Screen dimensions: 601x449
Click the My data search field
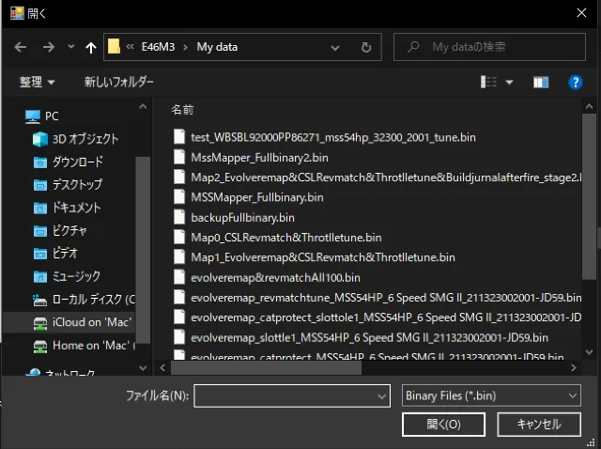(x=489, y=47)
